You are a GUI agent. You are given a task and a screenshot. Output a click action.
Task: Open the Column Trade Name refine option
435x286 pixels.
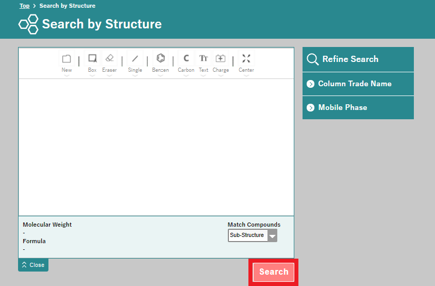(x=358, y=84)
